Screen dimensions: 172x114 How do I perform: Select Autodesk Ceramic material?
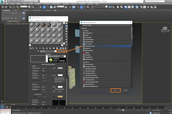107,66
